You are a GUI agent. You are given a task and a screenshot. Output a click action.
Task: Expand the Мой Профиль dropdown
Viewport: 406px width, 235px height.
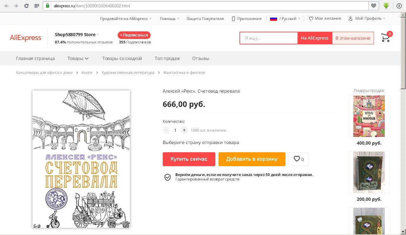367,18
